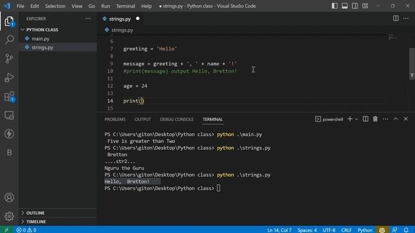Toggle secondary side bar visibility
415x233 pixels.
(355, 6)
